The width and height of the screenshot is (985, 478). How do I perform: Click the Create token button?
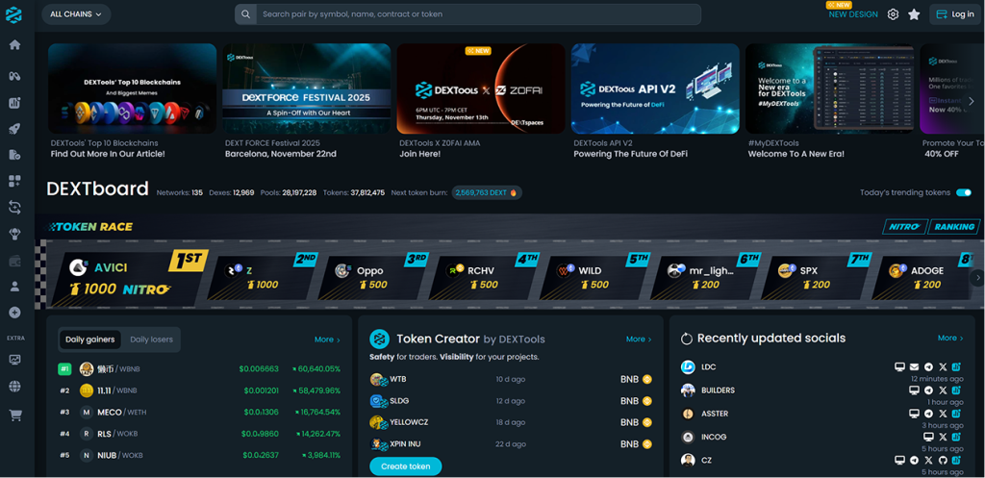pos(405,466)
